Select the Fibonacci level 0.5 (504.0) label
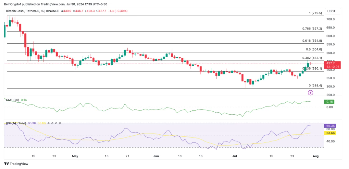Image resolution: width=349 pixels, height=169 pixels. click(x=313, y=49)
